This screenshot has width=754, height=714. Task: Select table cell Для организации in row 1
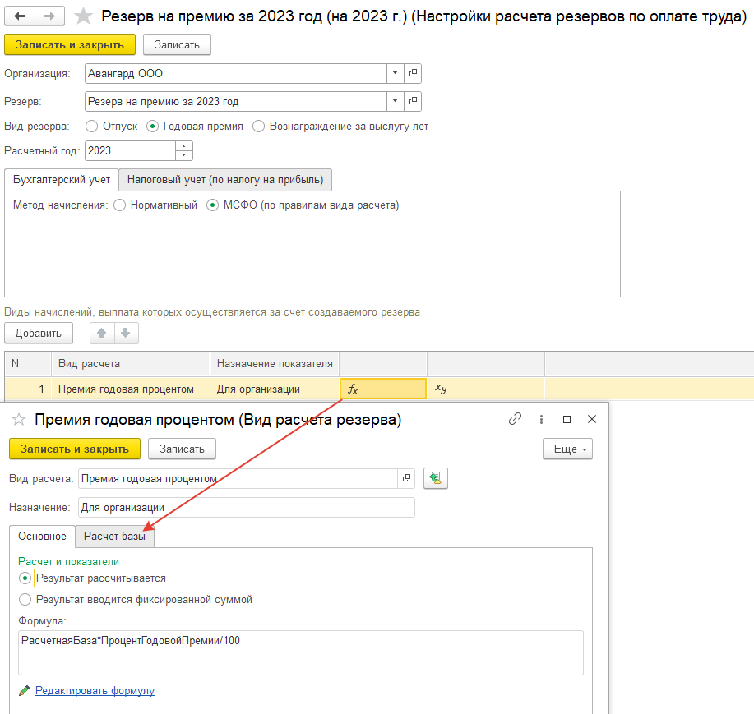(x=275, y=389)
